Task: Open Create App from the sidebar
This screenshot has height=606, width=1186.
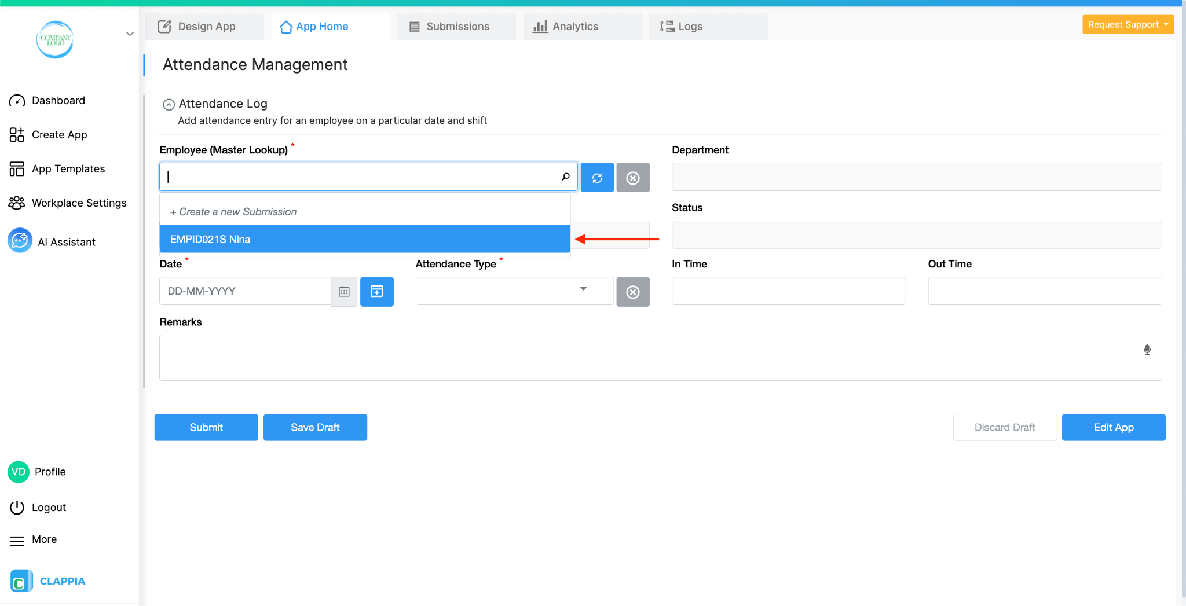Action: point(59,134)
